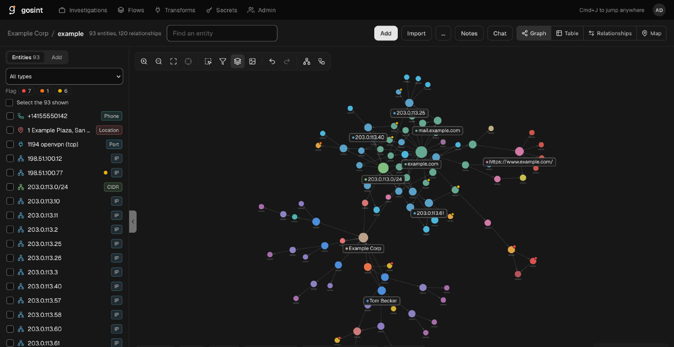Zoom out of the graph
The width and height of the screenshot is (674, 347).
coord(159,61)
